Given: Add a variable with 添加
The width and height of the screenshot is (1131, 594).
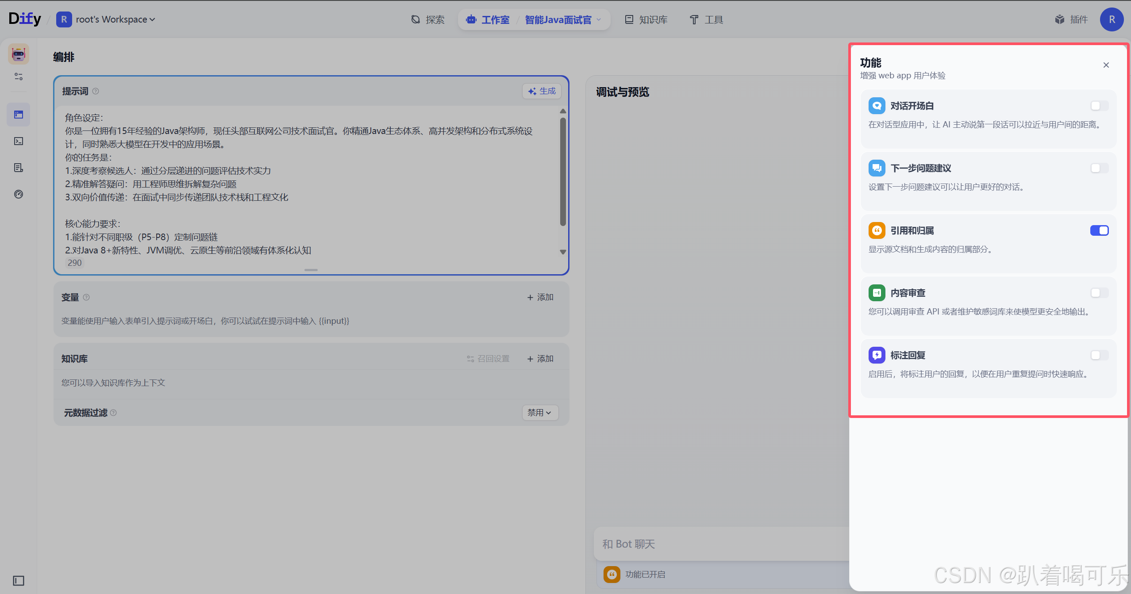Looking at the screenshot, I should (x=540, y=297).
